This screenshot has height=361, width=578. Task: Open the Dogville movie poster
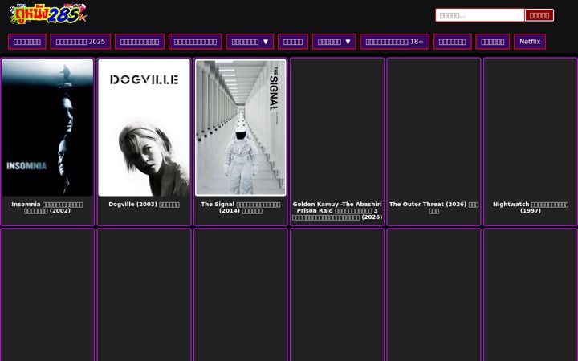pyautogui.click(x=144, y=128)
